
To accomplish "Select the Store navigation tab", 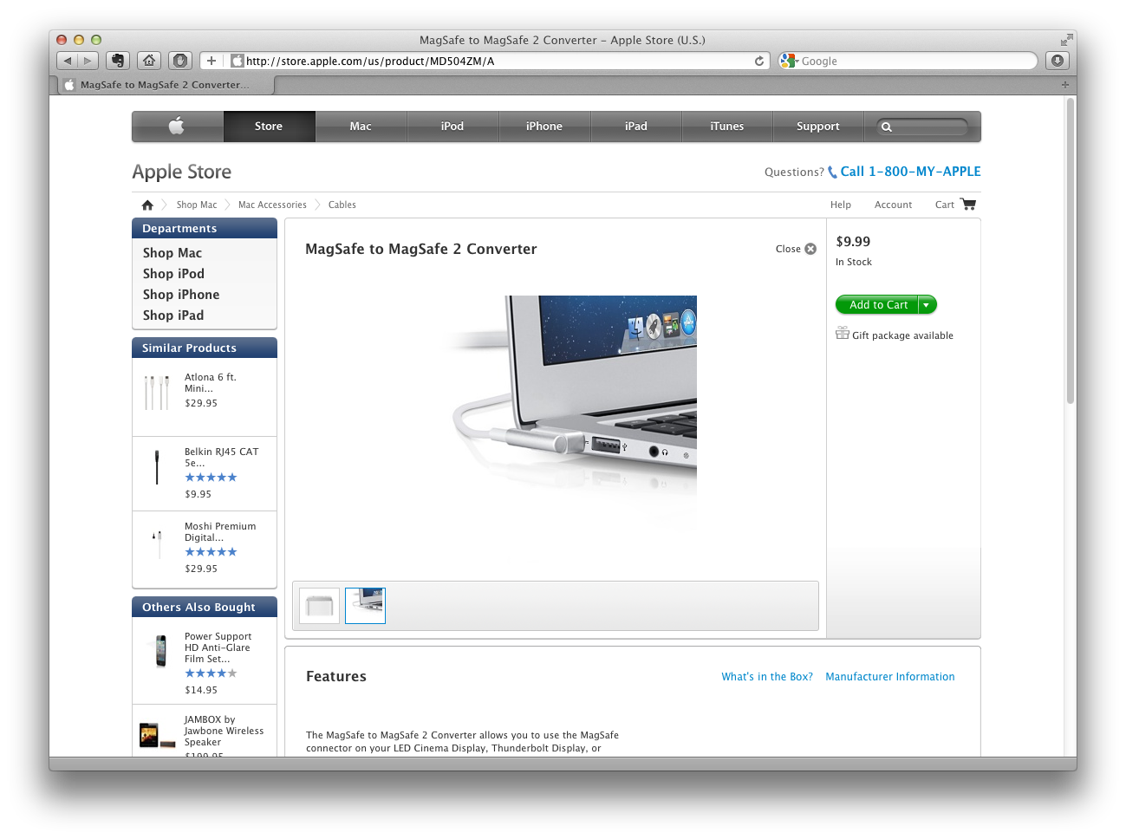I will (x=269, y=126).
